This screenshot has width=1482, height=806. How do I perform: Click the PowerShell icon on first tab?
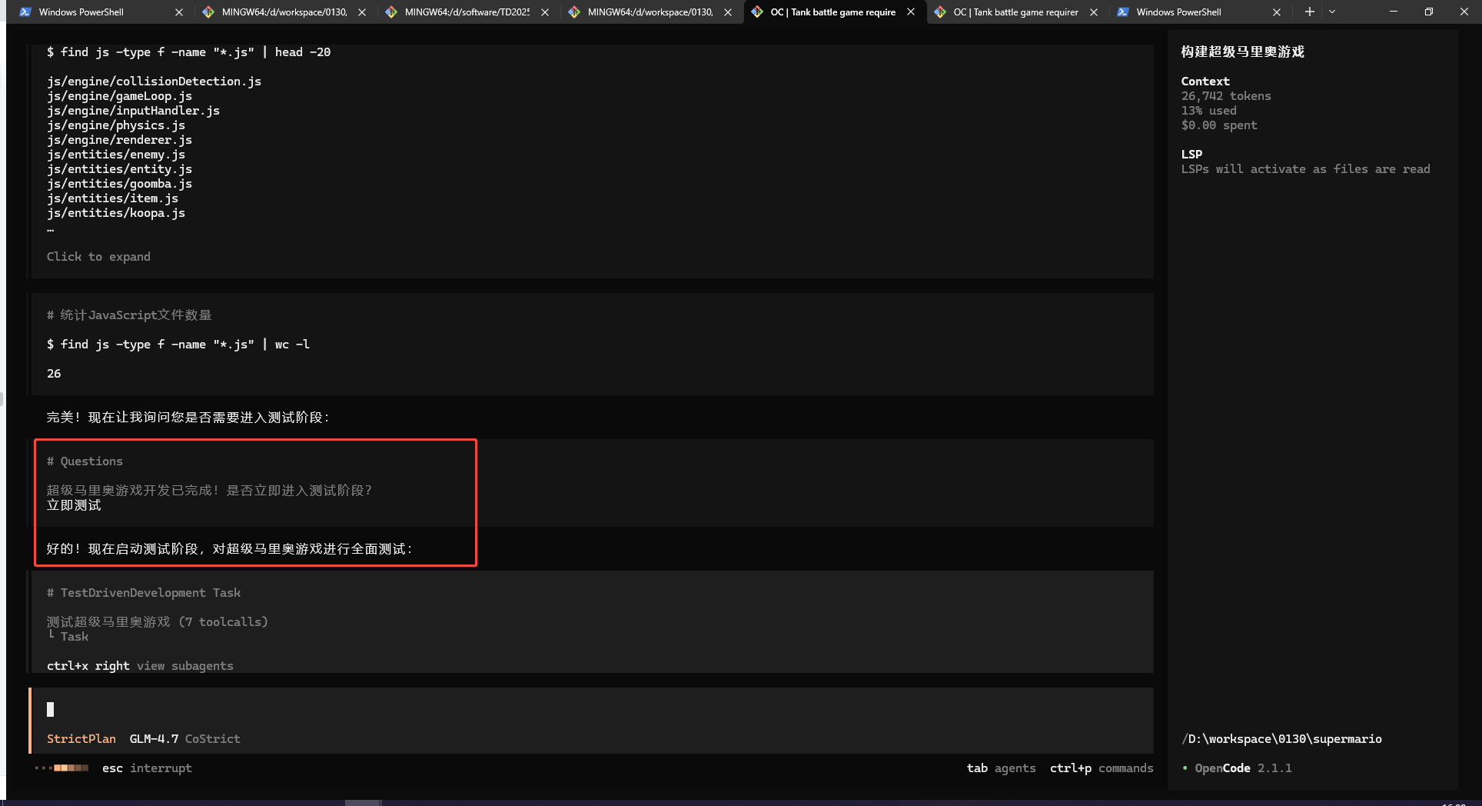pos(25,12)
